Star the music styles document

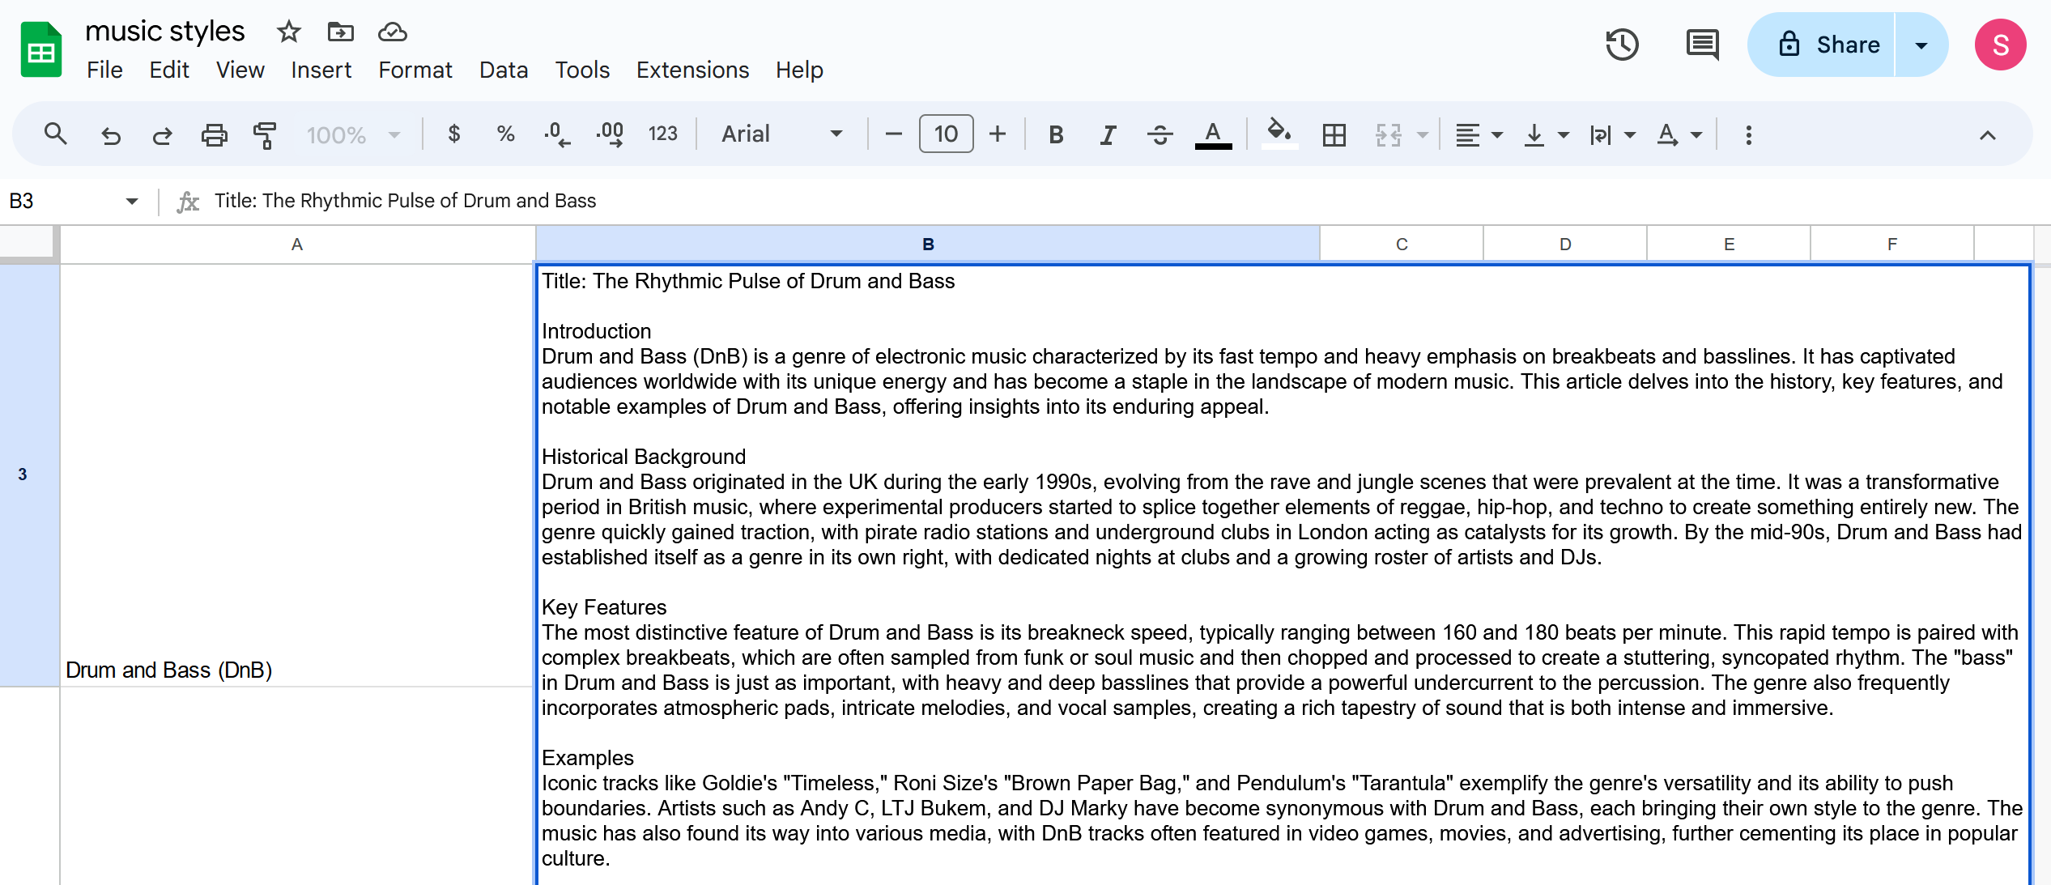click(288, 32)
